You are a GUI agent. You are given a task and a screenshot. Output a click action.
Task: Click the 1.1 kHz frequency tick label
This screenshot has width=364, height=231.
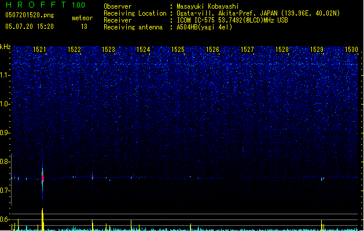tap(5, 75)
